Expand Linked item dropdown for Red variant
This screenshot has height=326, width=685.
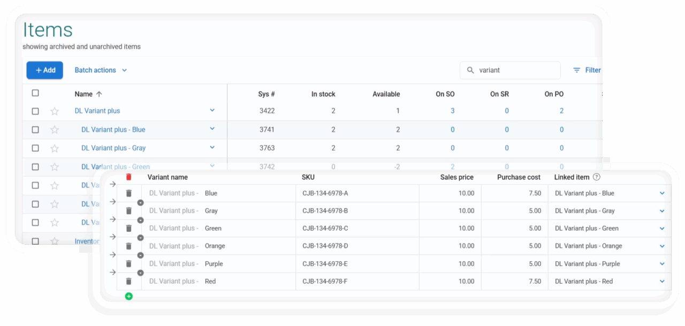coord(662,282)
